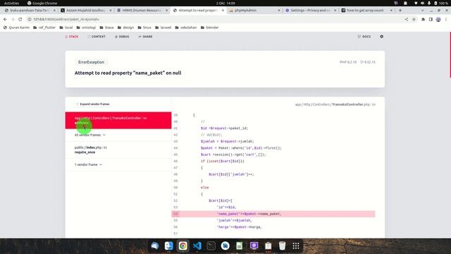Switch to the STACK section
The width and height of the screenshot is (451, 254).
point(72,37)
